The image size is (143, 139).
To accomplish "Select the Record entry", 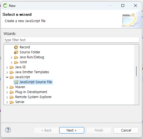I will point(25,47).
